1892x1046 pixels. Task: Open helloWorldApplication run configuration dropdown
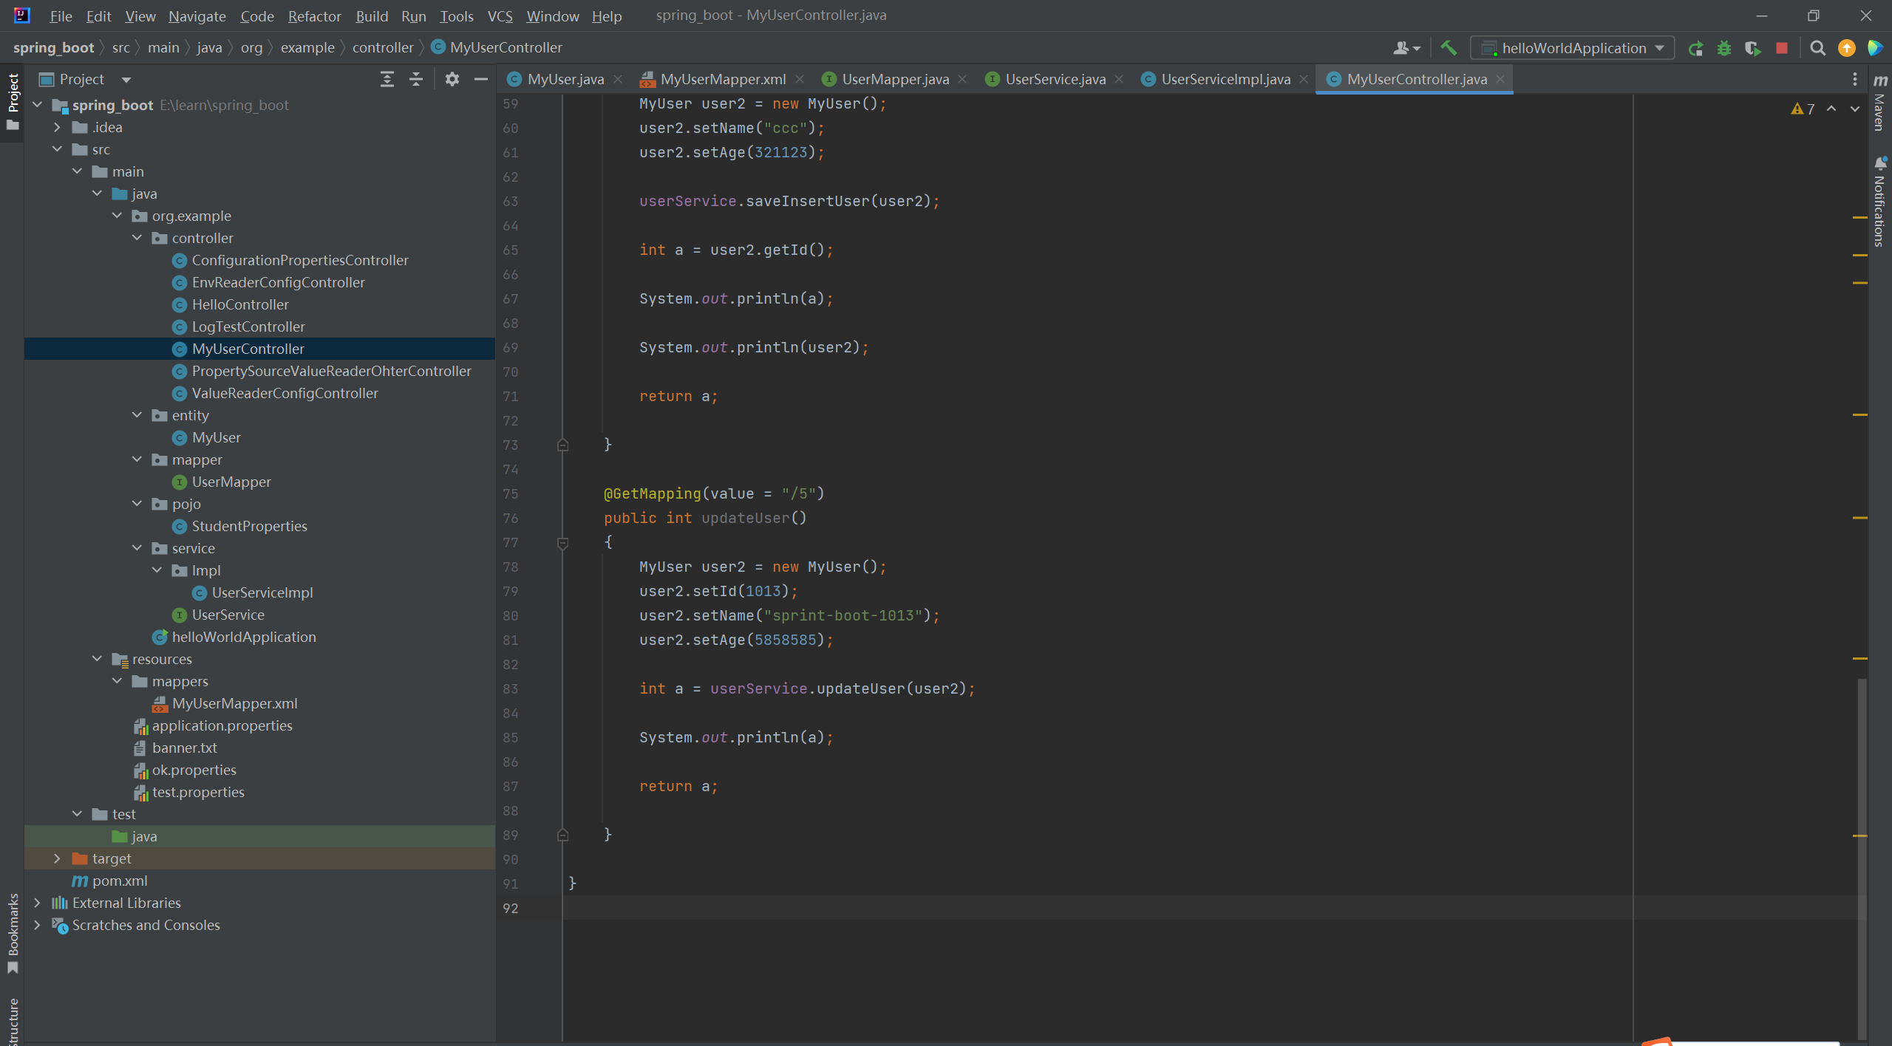coord(1573,48)
